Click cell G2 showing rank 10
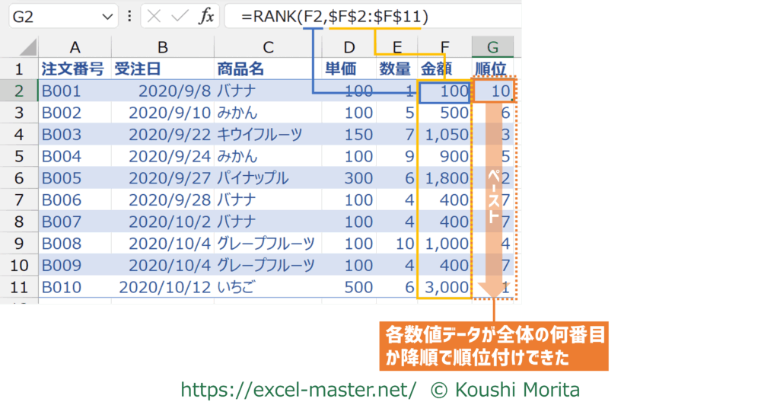This screenshot has height=402, width=761. [494, 91]
